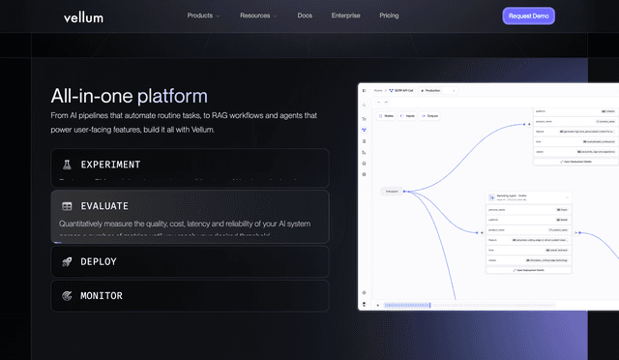Expand the Products chevron arrow

pyautogui.click(x=218, y=16)
